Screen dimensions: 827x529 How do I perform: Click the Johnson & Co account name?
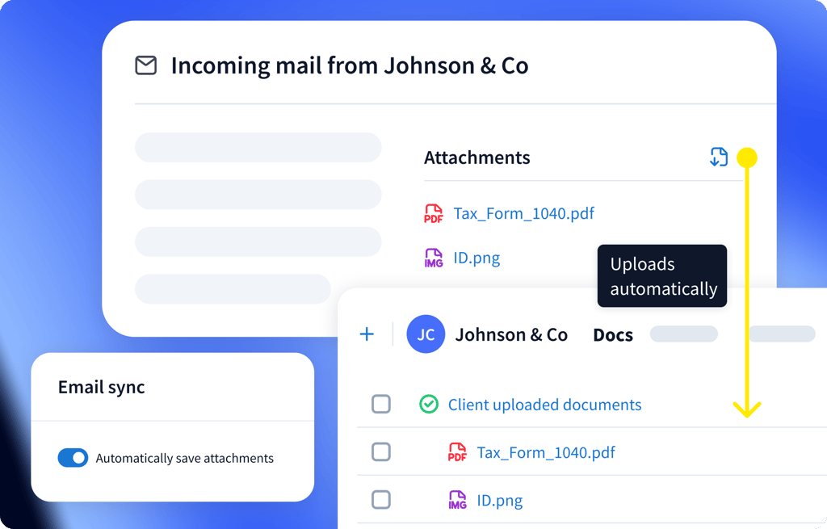511,335
